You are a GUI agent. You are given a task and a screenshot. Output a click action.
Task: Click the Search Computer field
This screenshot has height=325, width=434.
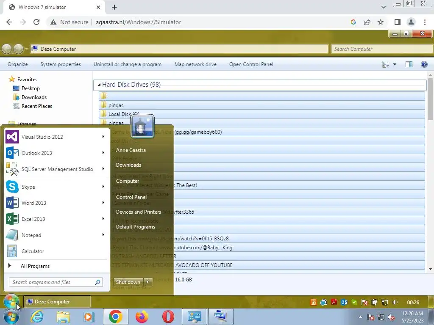(x=382, y=49)
